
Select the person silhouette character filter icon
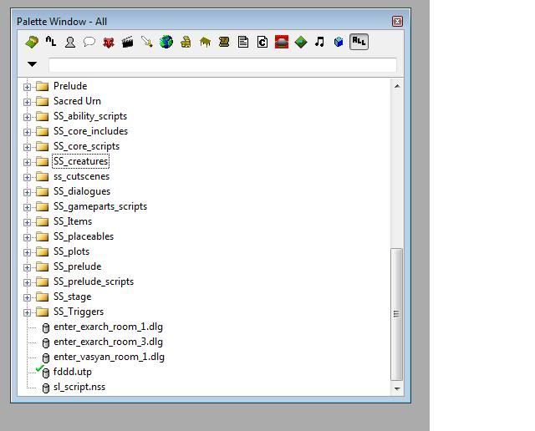(x=70, y=42)
